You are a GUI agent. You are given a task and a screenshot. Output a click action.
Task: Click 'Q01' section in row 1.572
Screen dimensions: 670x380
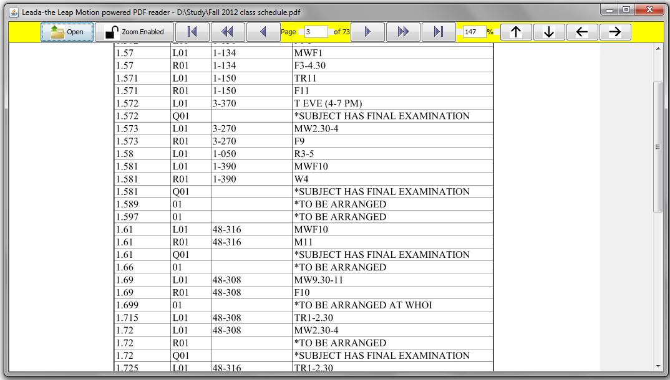[x=181, y=116]
